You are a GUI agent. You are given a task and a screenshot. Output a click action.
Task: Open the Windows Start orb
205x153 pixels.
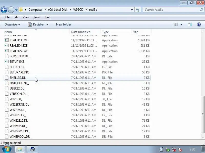click(7, 149)
